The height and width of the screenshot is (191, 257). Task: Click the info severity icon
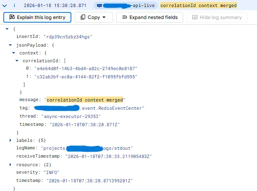(14, 6)
